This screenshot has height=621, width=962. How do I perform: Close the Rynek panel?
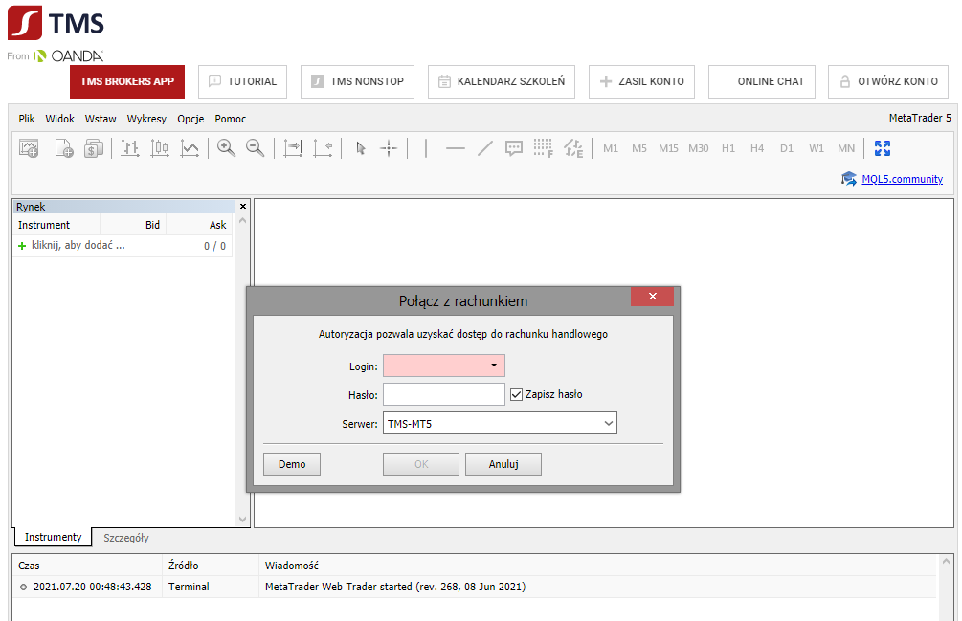pyautogui.click(x=243, y=207)
